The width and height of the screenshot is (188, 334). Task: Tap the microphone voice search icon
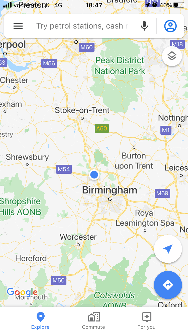(144, 26)
